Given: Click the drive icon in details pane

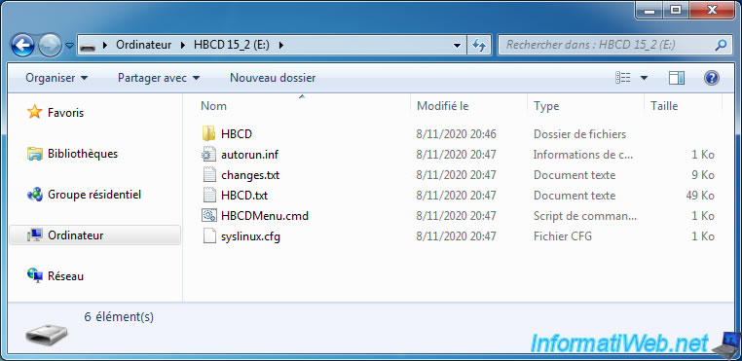Looking at the screenshot, I should [x=47, y=334].
